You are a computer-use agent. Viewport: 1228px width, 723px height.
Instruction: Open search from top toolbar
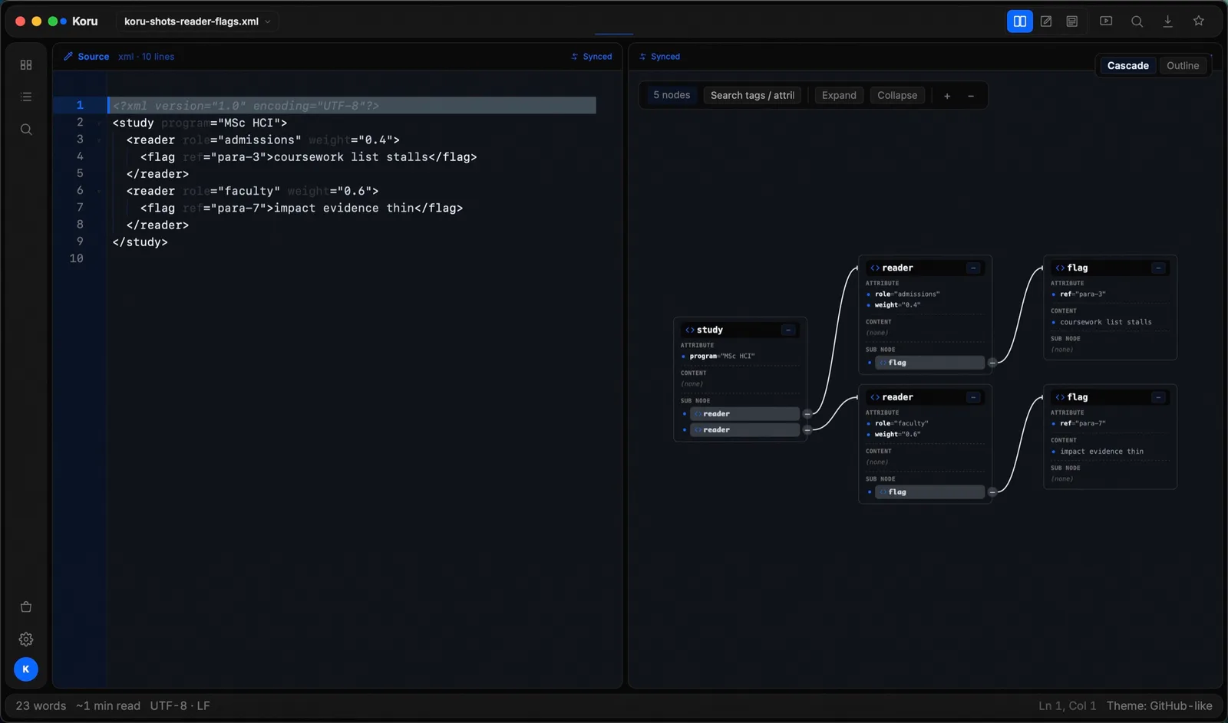click(x=1137, y=21)
